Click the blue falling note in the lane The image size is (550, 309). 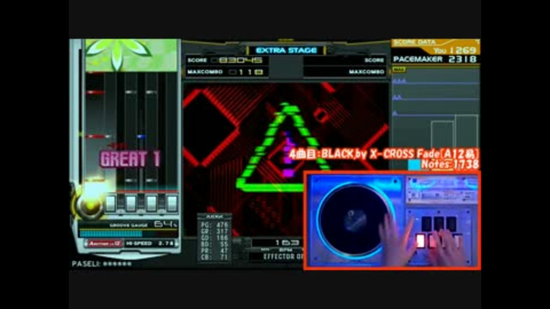141,136
